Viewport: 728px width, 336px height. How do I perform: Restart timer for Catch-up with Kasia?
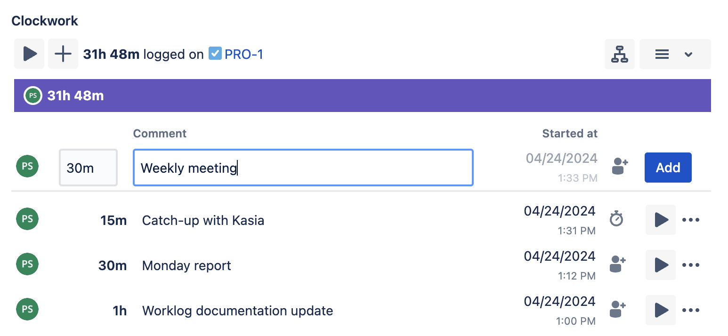661,220
